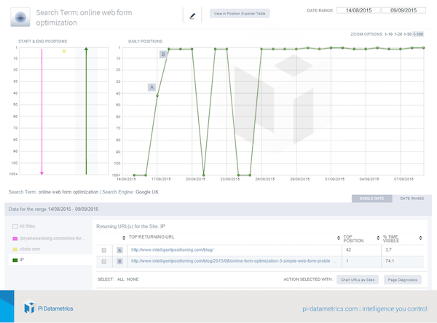Click the search term thumbnail icon
This screenshot has width=437, height=323.
tap(20, 17)
